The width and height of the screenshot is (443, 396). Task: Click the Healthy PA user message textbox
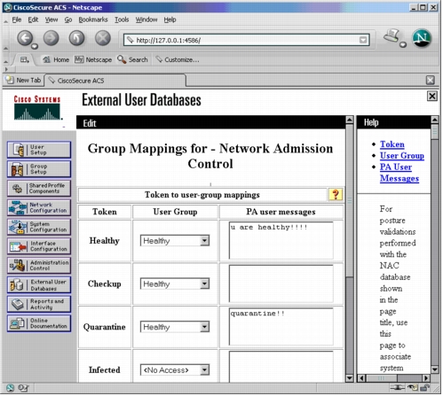(281, 241)
